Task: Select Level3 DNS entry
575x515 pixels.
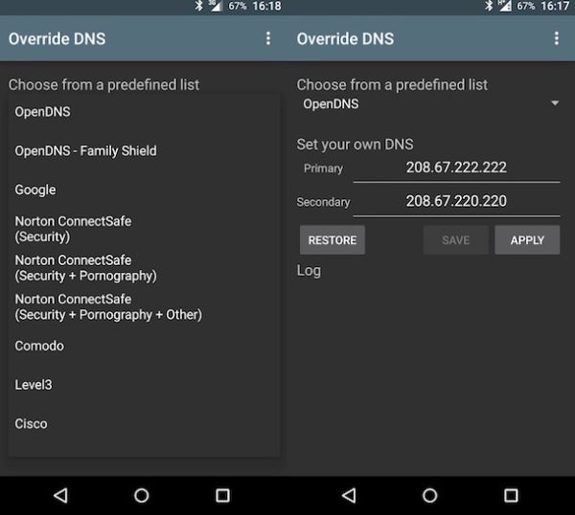Action: coord(34,385)
